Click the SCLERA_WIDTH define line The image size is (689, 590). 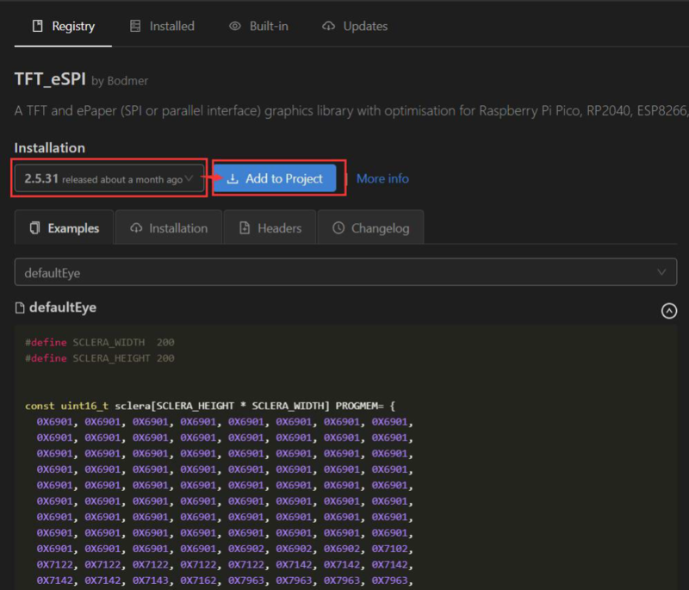100,342
